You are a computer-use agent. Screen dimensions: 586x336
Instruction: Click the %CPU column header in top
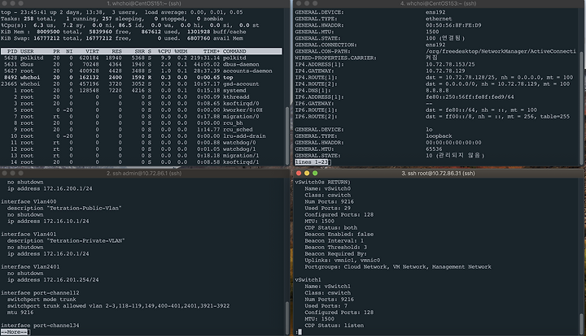click(164, 51)
